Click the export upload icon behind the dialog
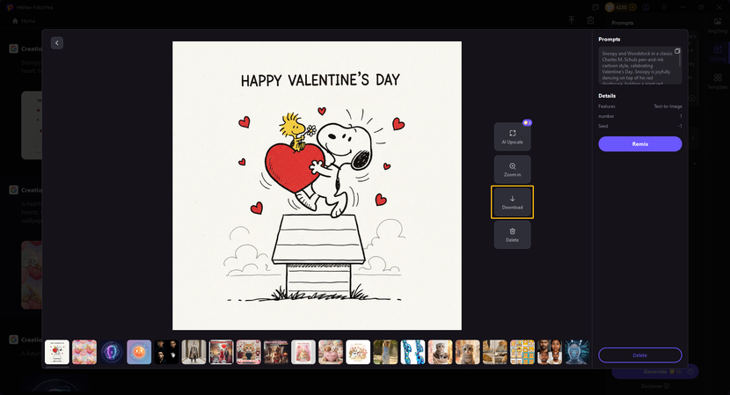Screen dimensions: 730x395 coord(571,20)
